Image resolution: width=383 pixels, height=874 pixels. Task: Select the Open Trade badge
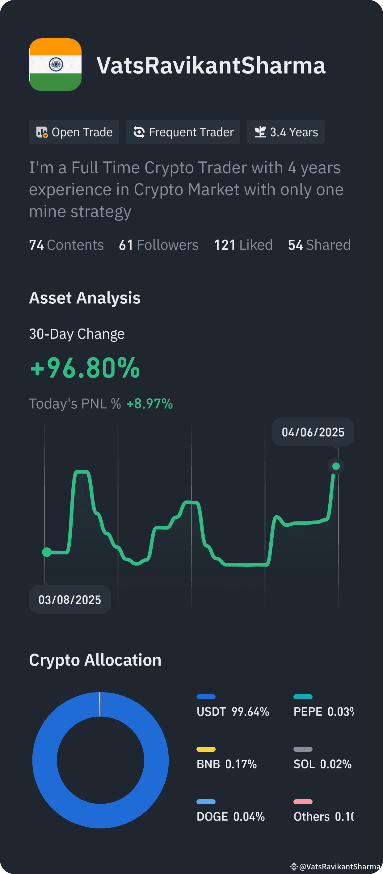click(74, 132)
